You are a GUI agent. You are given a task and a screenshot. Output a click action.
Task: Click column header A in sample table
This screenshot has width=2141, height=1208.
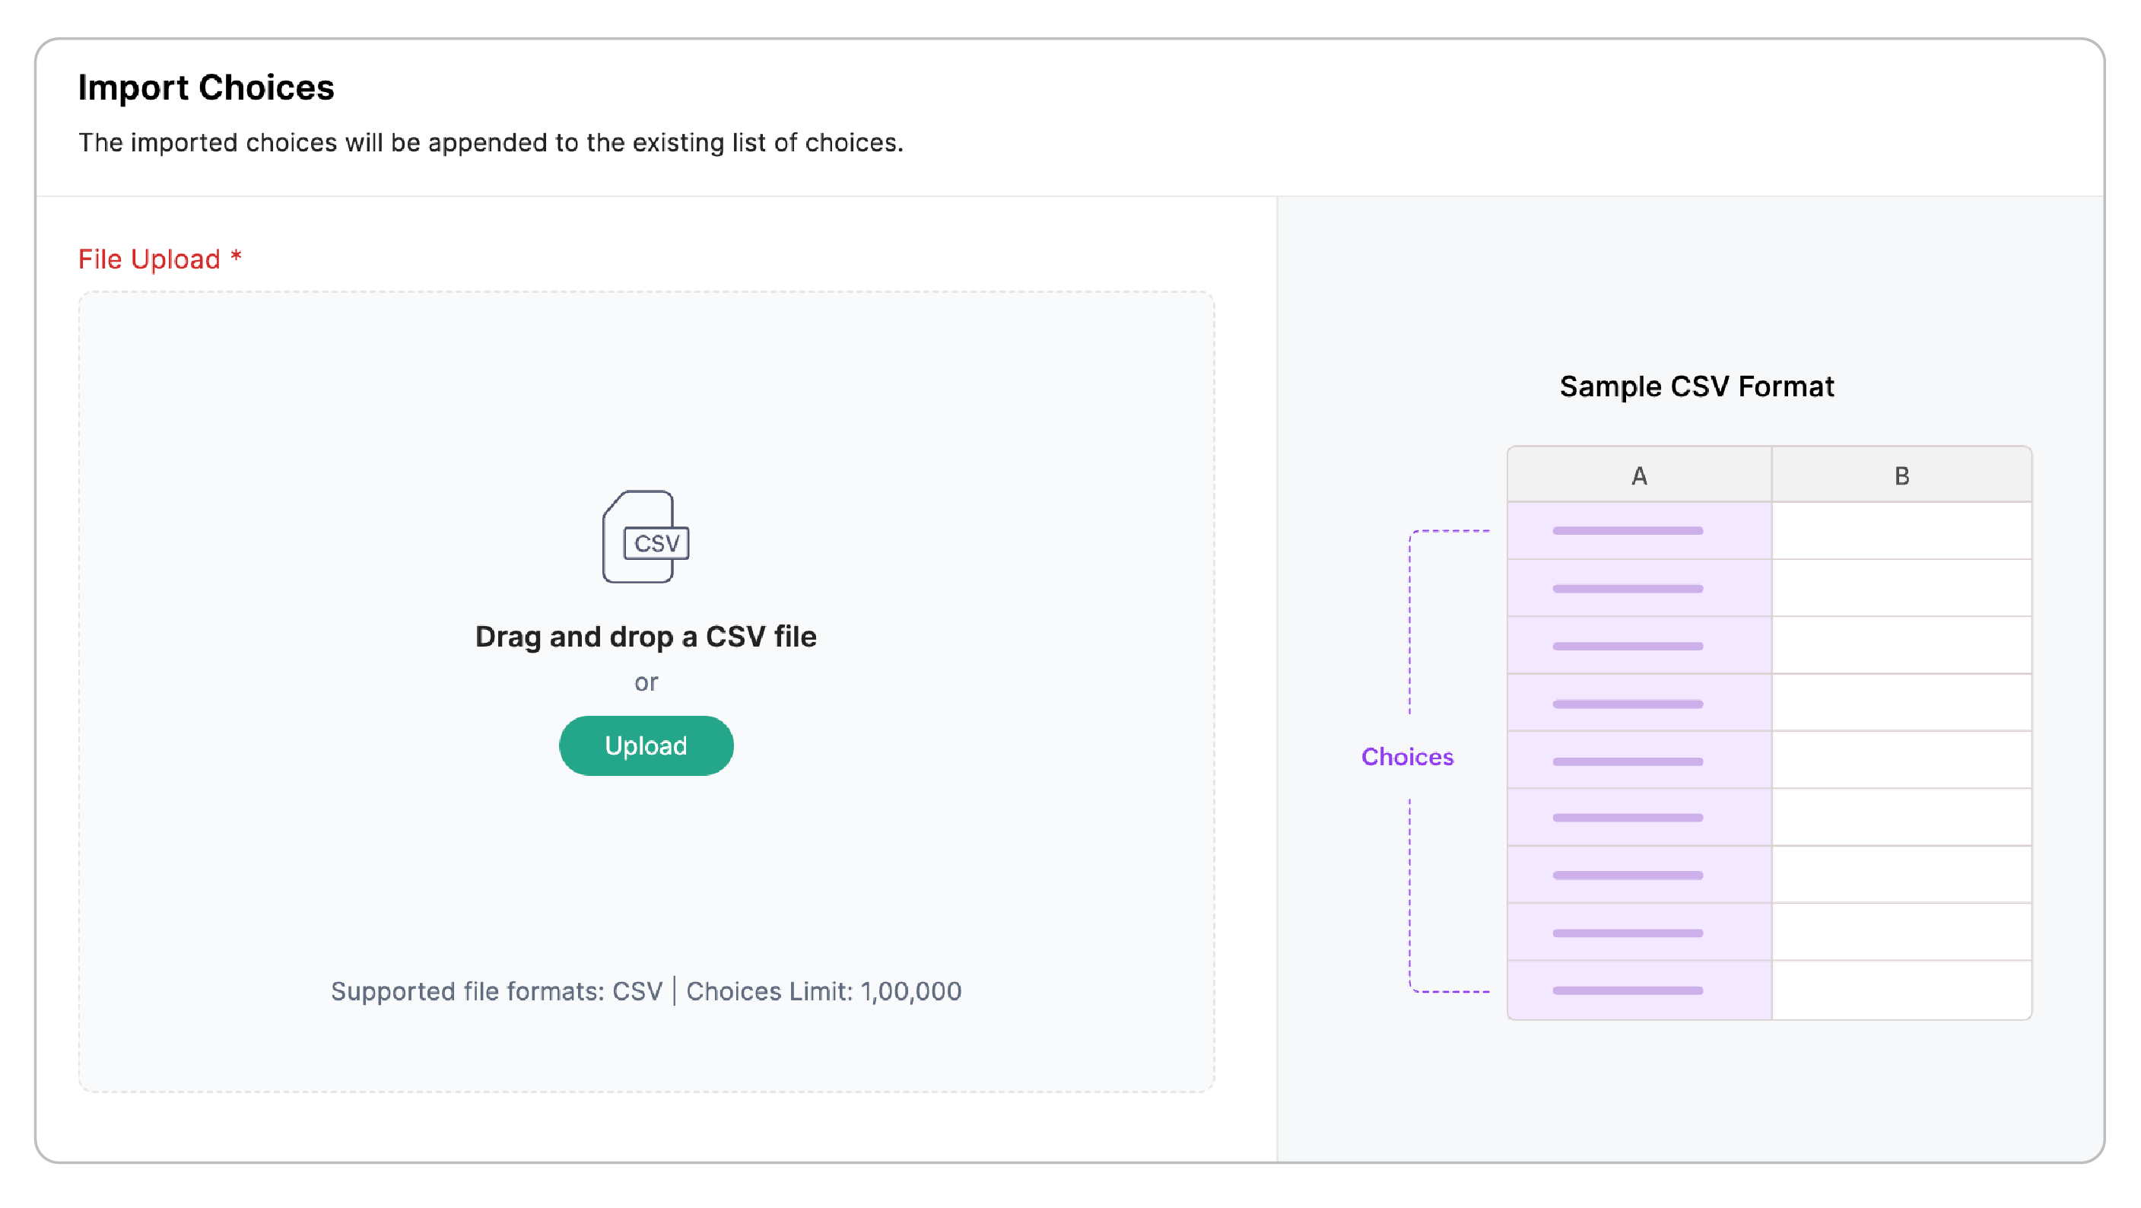[1639, 475]
